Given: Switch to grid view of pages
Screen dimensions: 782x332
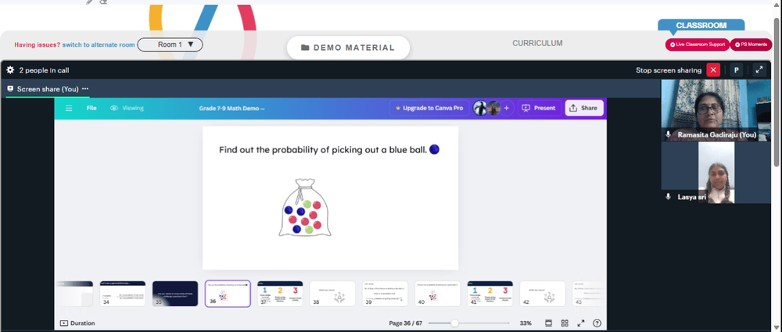Looking at the screenshot, I should coord(565,323).
